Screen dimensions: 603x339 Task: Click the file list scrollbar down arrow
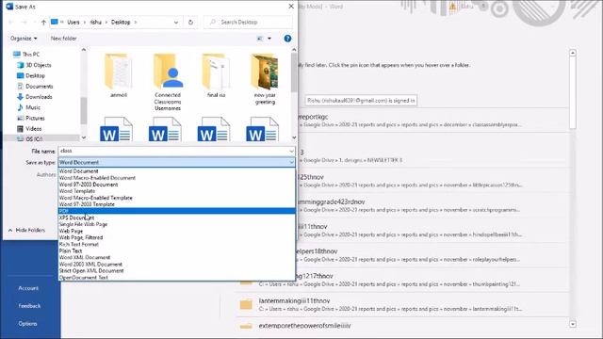pos(294,137)
